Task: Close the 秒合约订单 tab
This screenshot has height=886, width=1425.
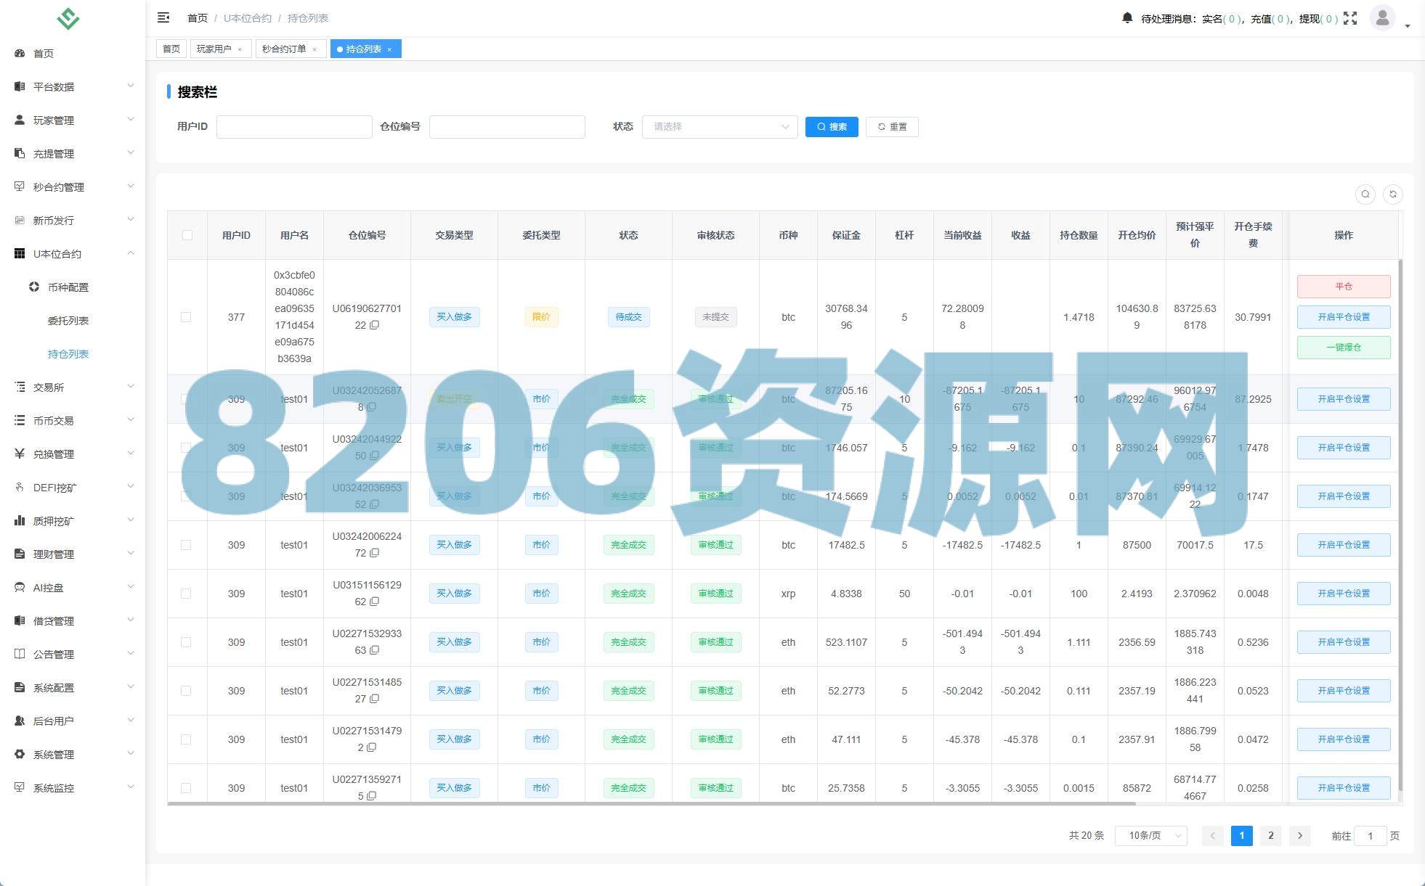Action: pos(314,49)
